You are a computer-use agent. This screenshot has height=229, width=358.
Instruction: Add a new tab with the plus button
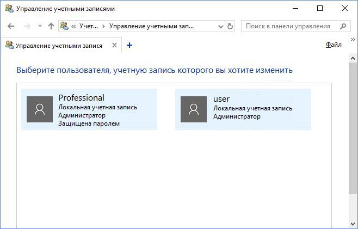(129, 45)
